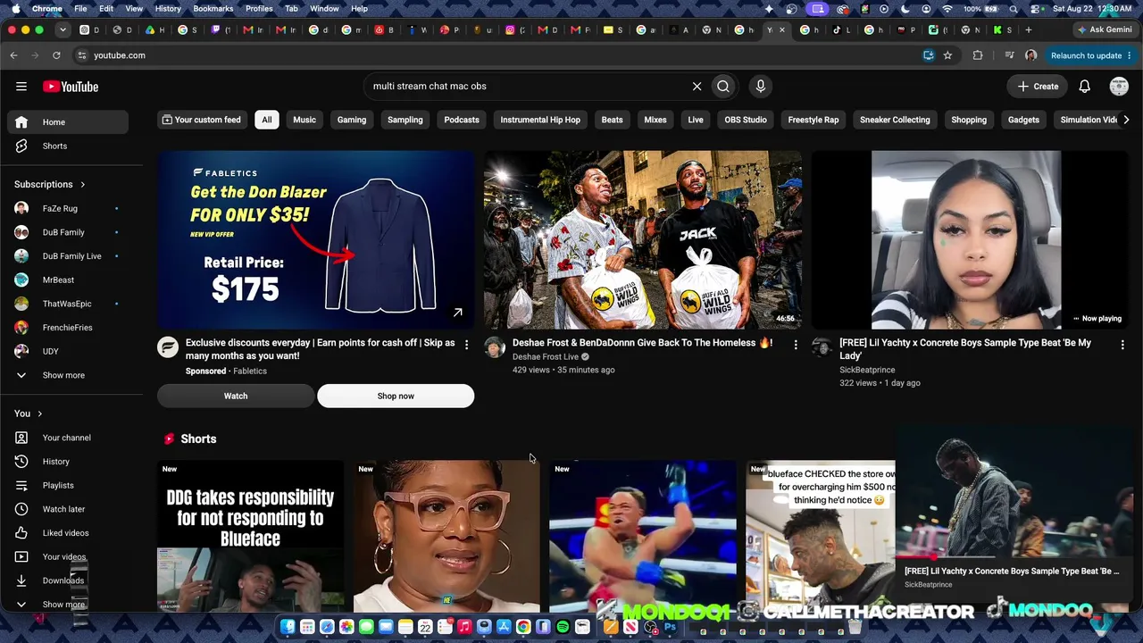The image size is (1143, 643).
Task: Bookmark this page with the star
Action: pyautogui.click(x=947, y=55)
